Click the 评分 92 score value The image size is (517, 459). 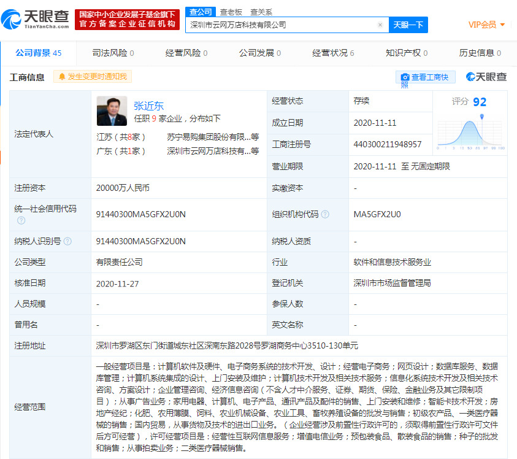point(480,102)
